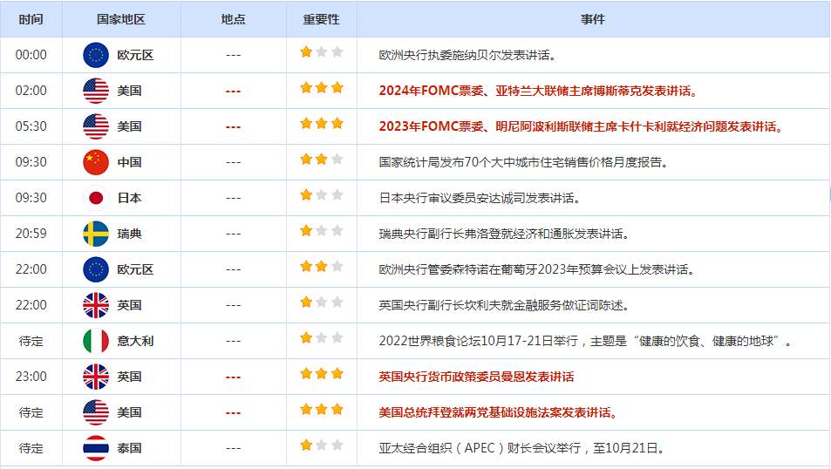831x469 pixels.
Task: Click the 日本央行审议委员安达诚司 event text
Action: tap(480, 198)
